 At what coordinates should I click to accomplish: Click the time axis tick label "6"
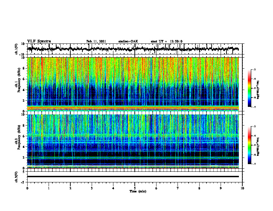156,188
